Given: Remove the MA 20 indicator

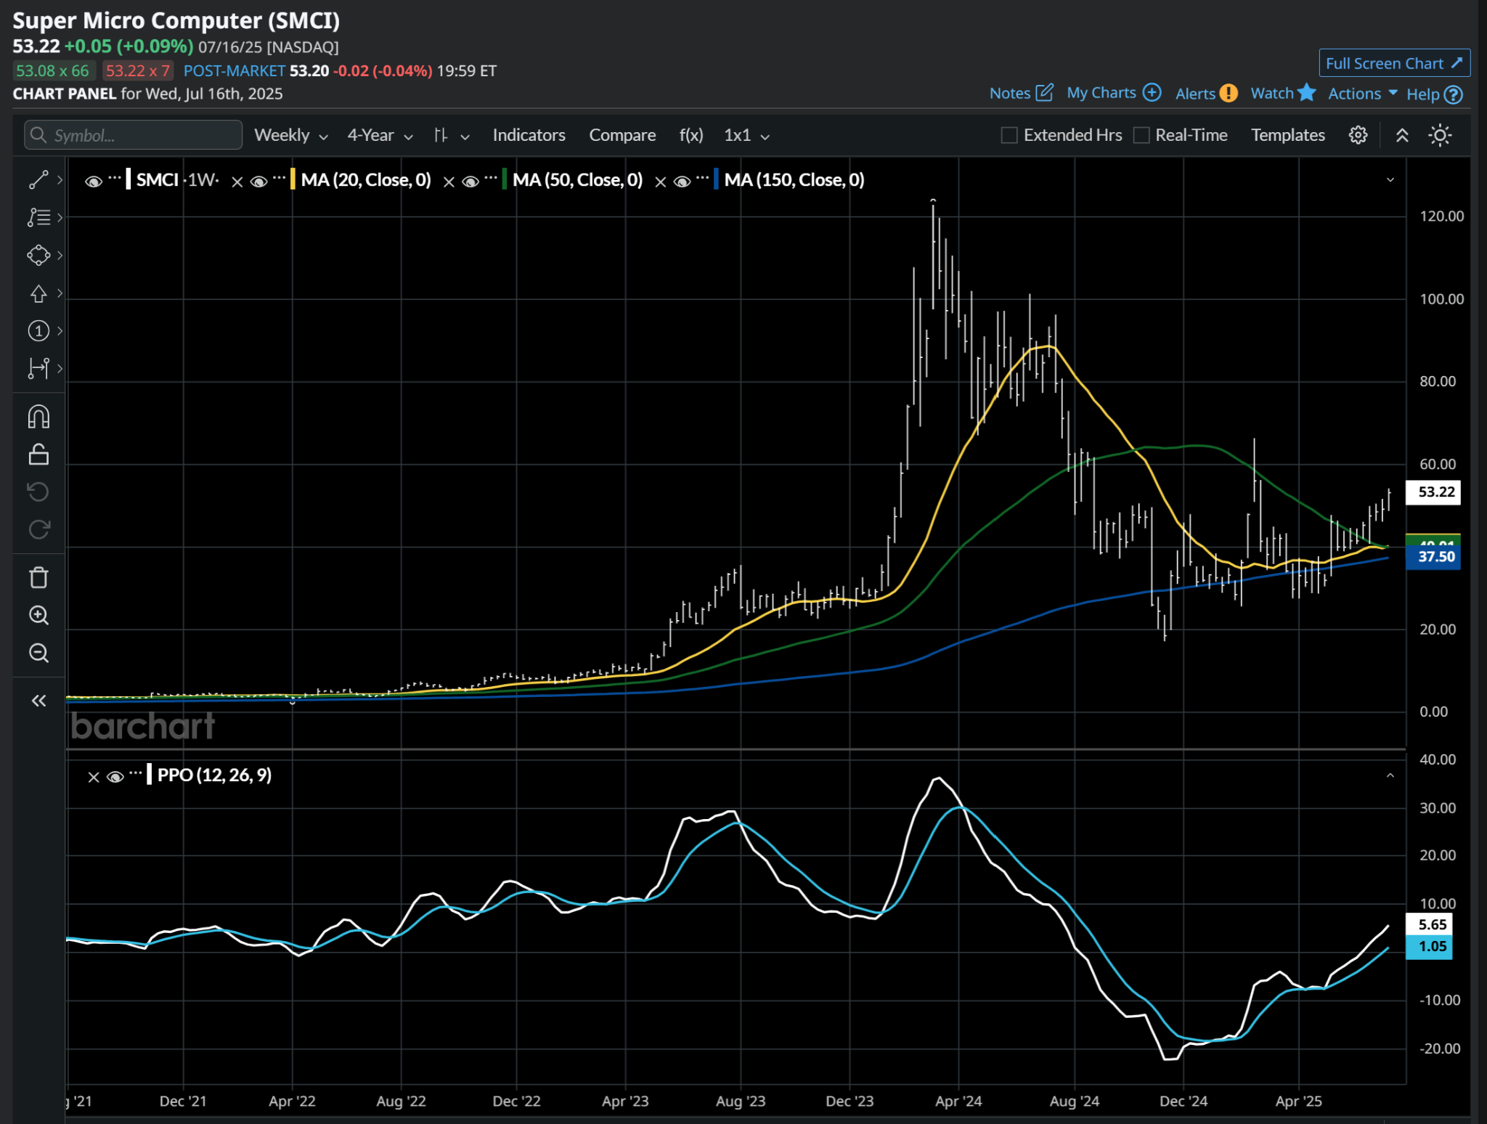Looking at the screenshot, I should click(x=237, y=182).
